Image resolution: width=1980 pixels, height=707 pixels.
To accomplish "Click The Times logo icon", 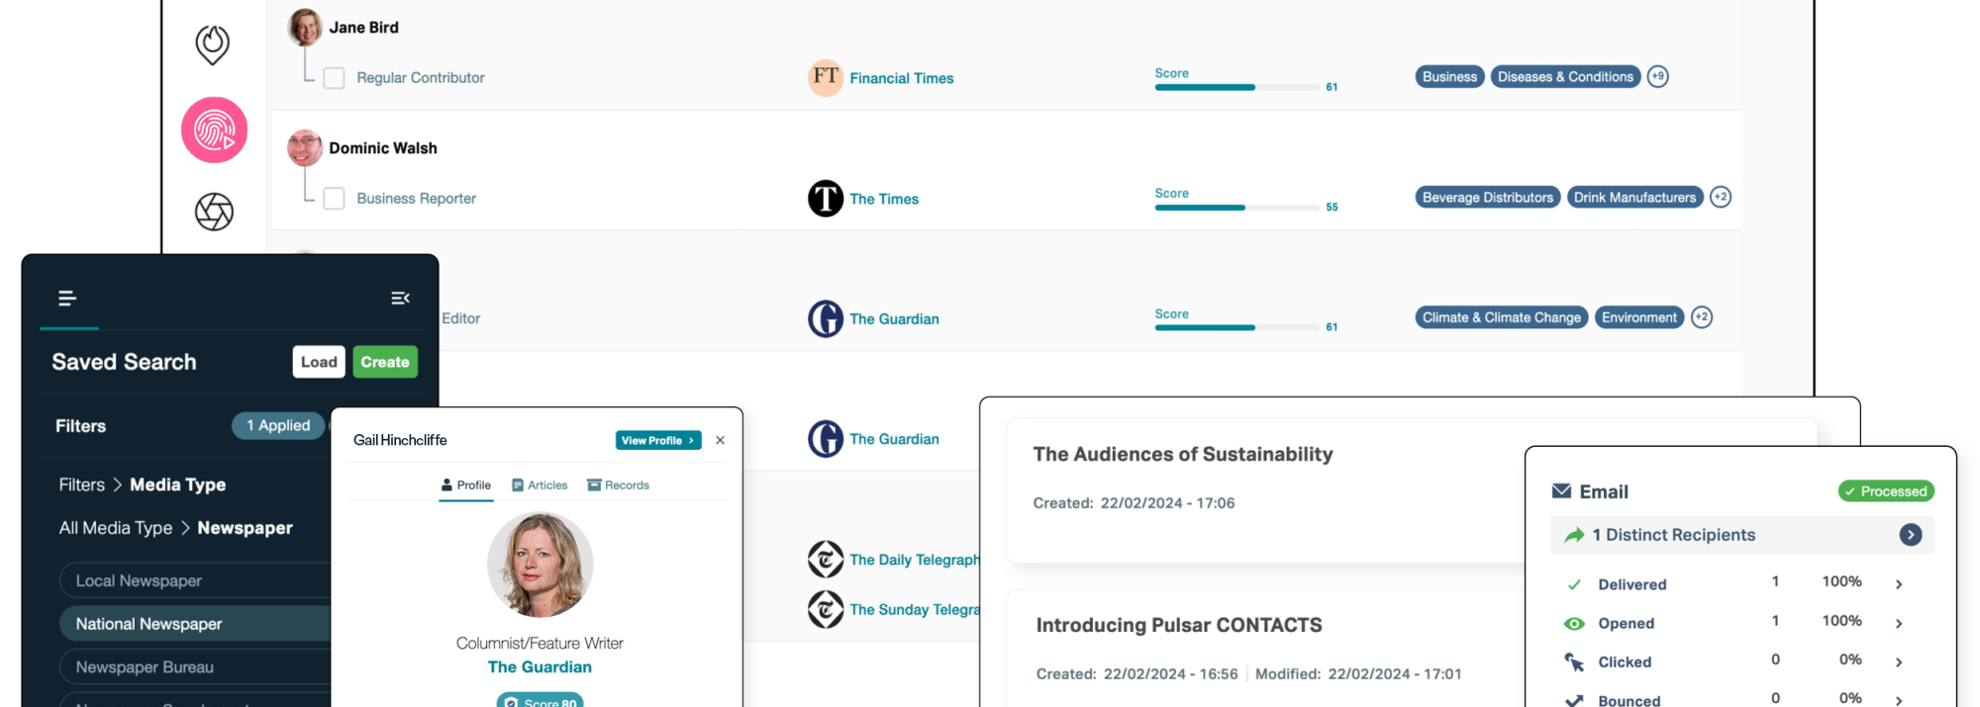I will click(x=825, y=199).
